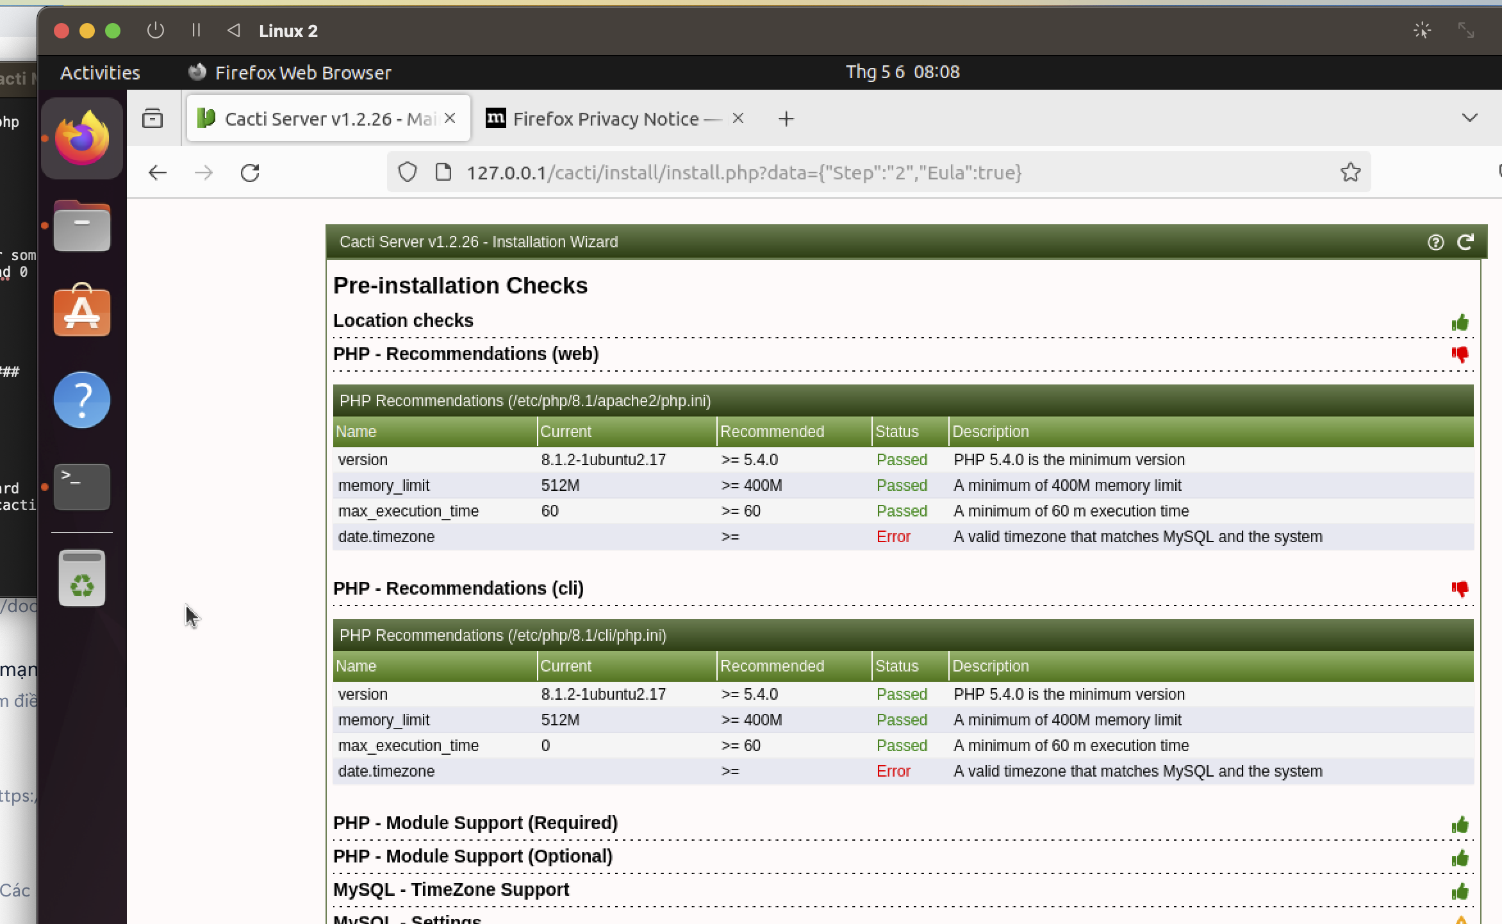The image size is (1502, 924).
Task: Click Location checks thumbs-up icon
Action: click(x=1460, y=322)
